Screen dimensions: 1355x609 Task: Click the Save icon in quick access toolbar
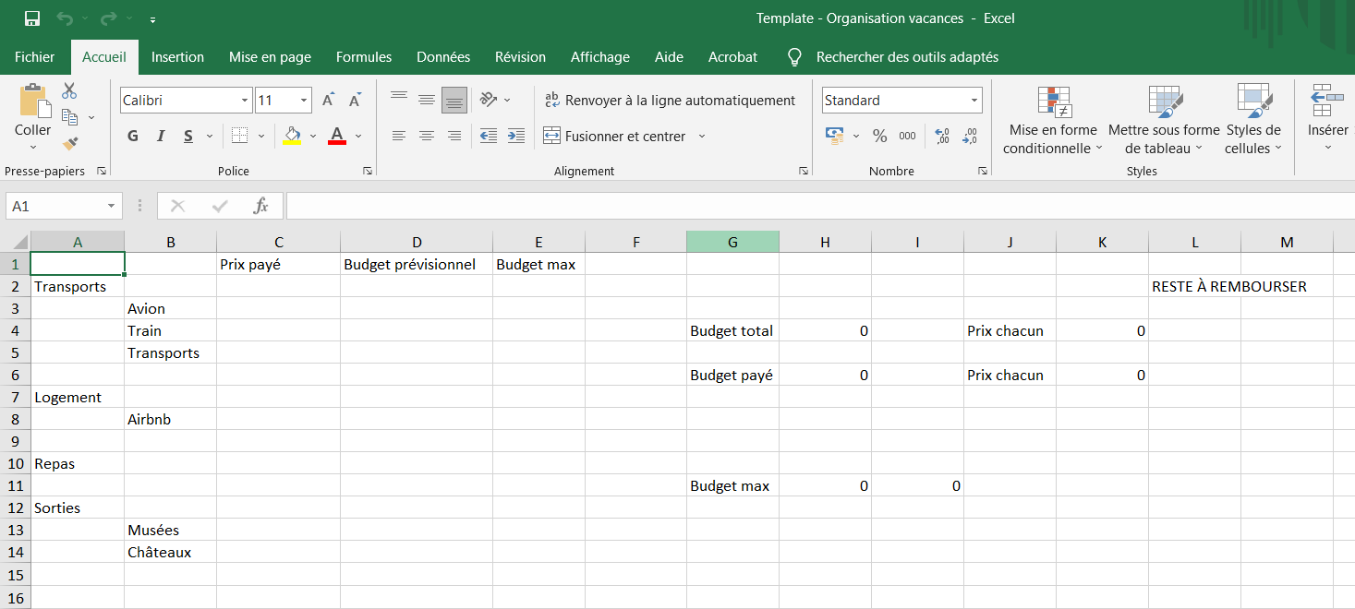point(30,17)
